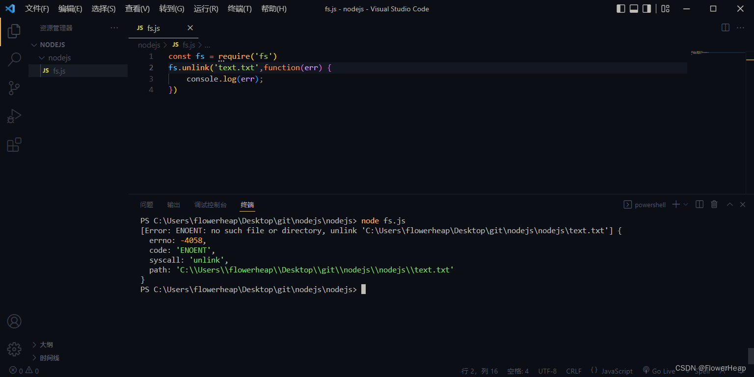Click the terminal vertical scrollbar
The image size is (754, 377).
click(751, 356)
